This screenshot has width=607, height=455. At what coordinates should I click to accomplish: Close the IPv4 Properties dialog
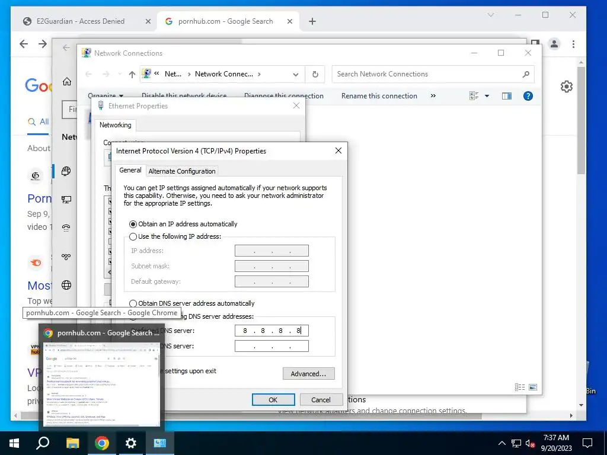338,150
